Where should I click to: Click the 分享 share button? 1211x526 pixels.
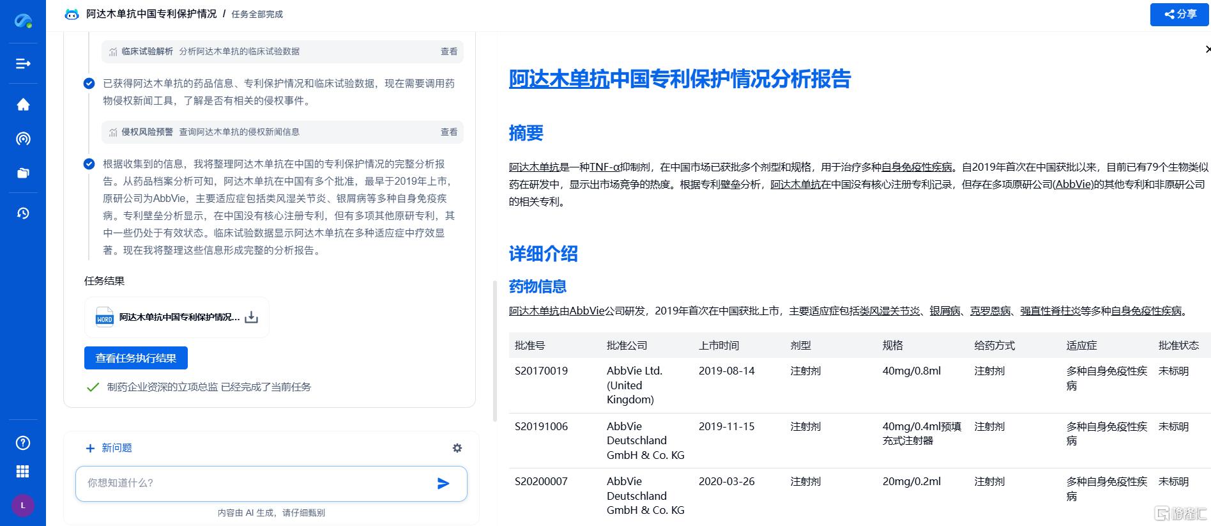1180,15
